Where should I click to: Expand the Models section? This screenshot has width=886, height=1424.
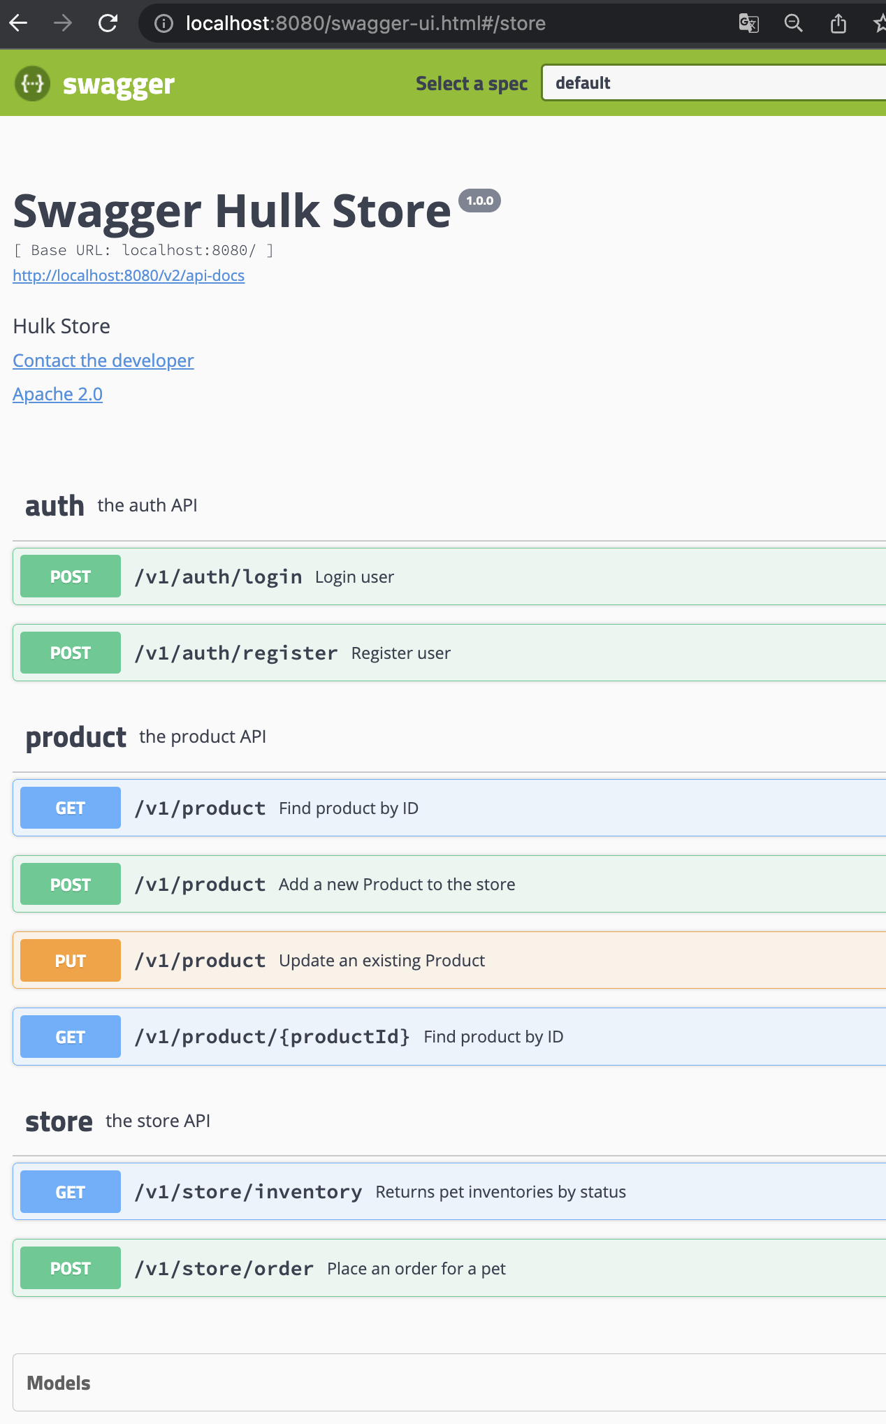(59, 1383)
